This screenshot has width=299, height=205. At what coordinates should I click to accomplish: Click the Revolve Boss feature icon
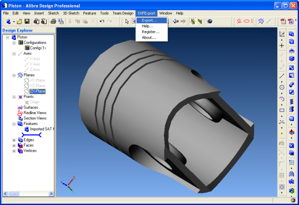tap(291, 51)
